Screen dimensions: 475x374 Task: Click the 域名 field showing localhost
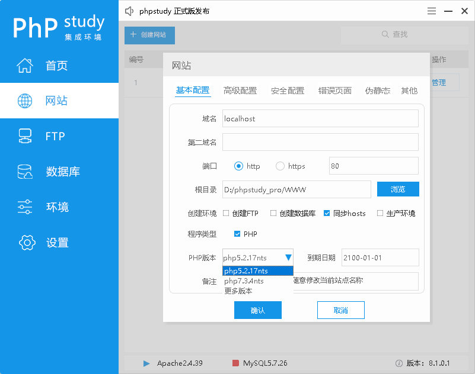click(x=320, y=118)
